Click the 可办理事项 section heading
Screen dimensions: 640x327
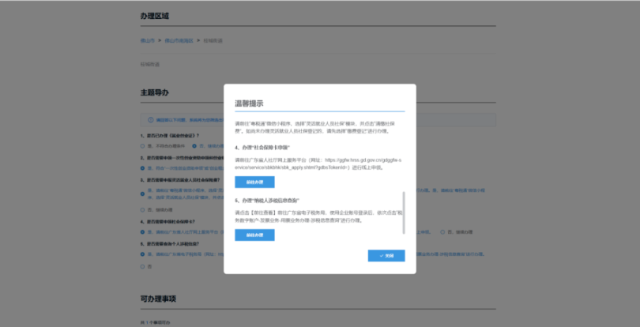tap(158, 299)
